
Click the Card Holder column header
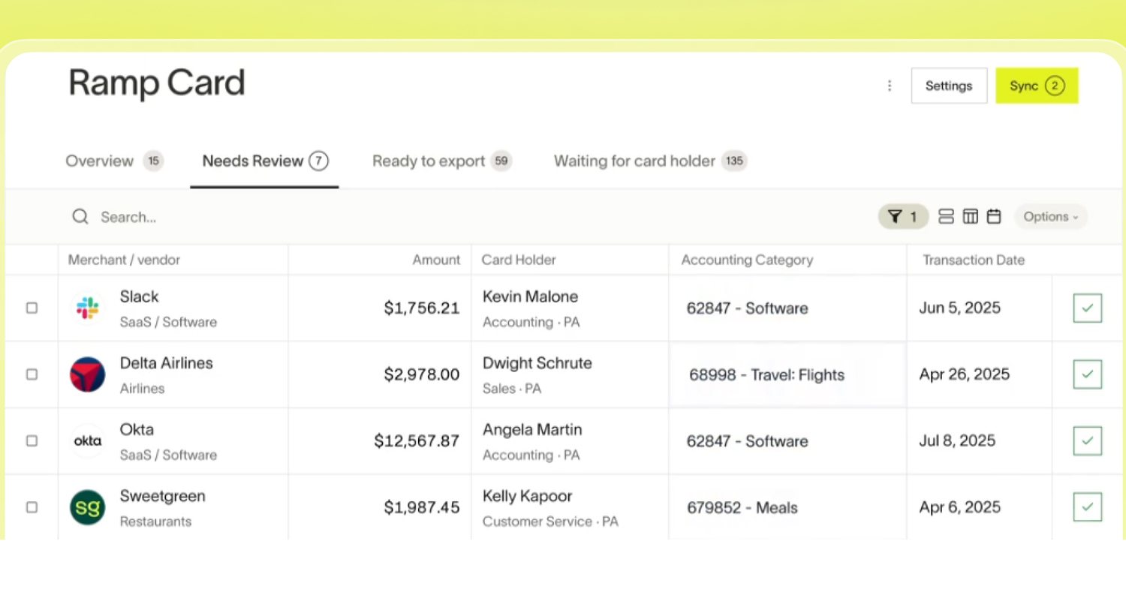(519, 260)
